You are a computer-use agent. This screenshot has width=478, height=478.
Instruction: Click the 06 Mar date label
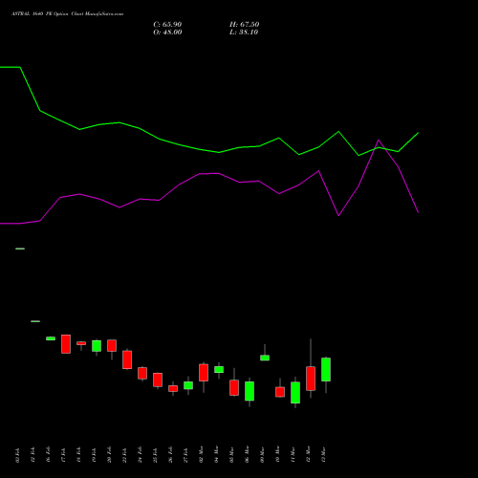coord(247,454)
